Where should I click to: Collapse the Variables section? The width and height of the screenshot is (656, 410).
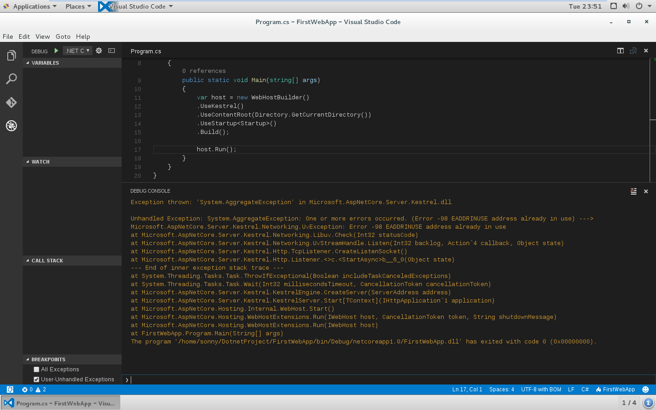(72, 63)
